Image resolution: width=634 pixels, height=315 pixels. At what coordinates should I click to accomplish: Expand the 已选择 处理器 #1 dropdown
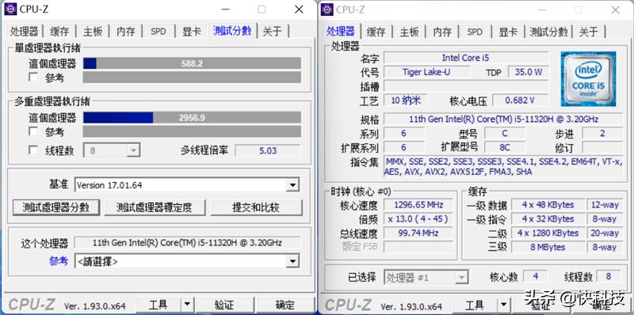[x=426, y=278]
